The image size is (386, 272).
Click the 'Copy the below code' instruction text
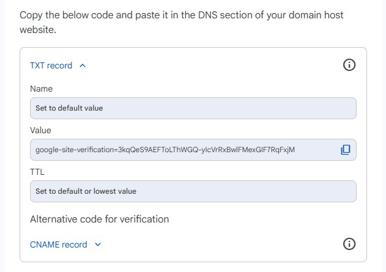(x=67, y=15)
